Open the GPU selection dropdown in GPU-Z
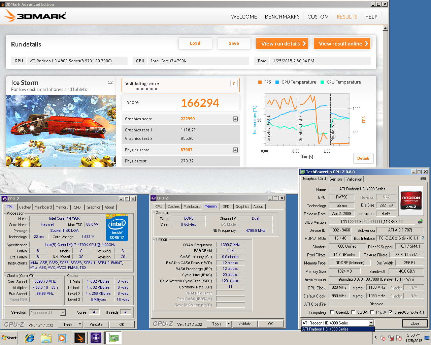 tap(371, 323)
